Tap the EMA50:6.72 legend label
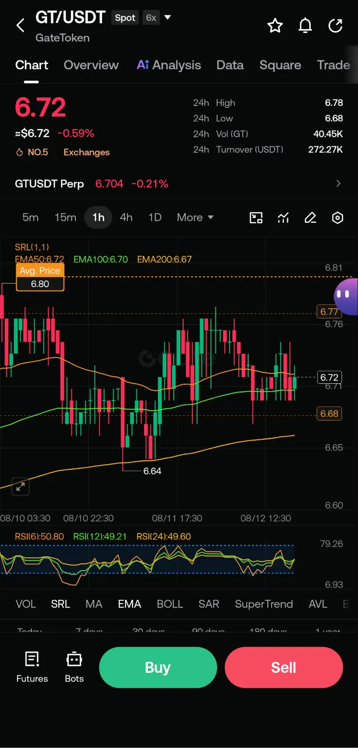The width and height of the screenshot is (358, 748). [39, 260]
